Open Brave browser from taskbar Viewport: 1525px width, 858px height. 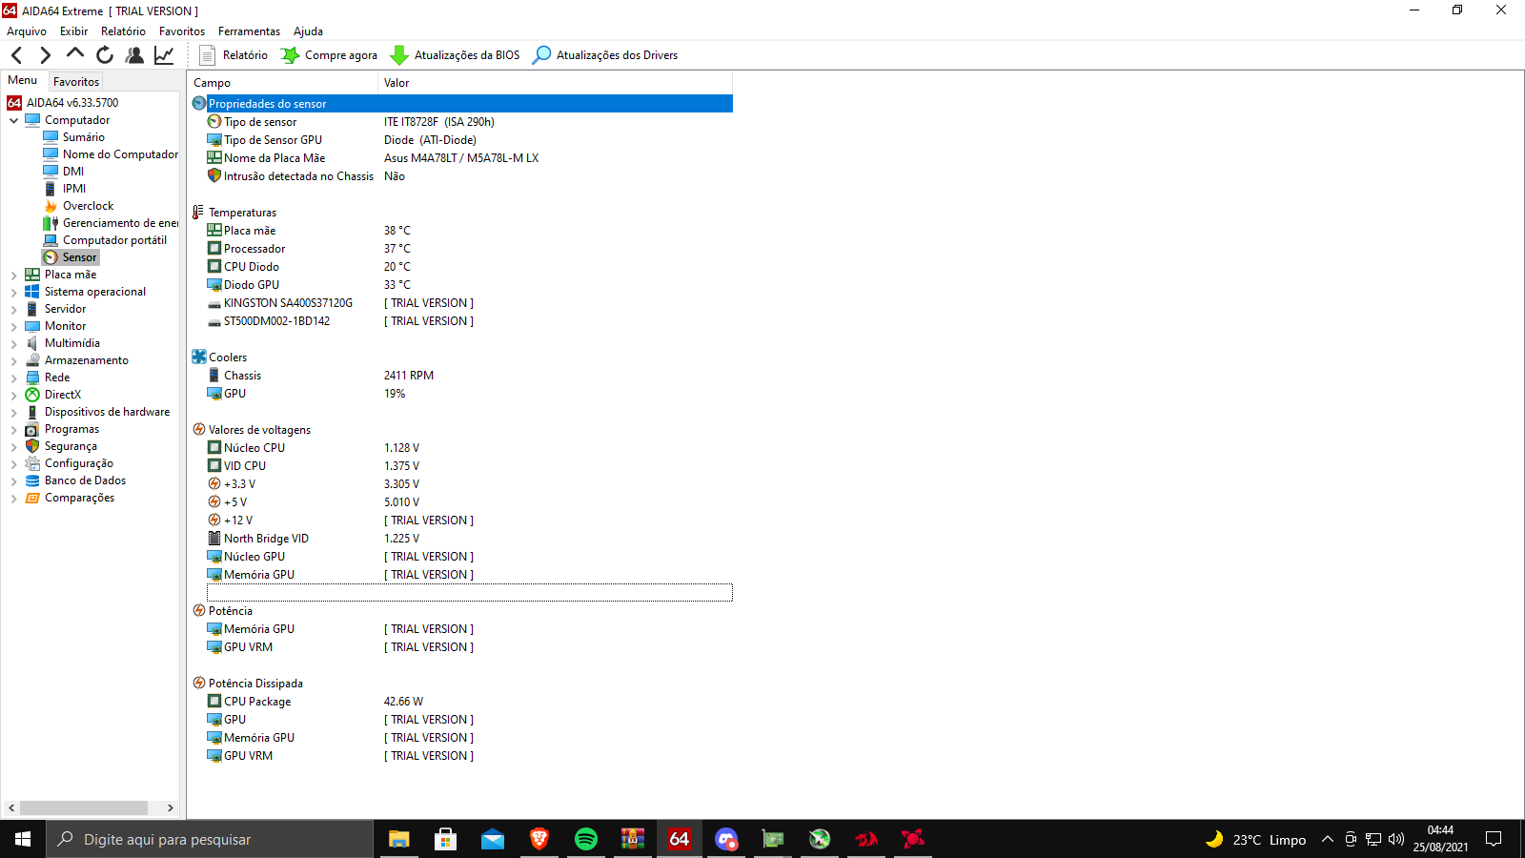[x=539, y=839]
